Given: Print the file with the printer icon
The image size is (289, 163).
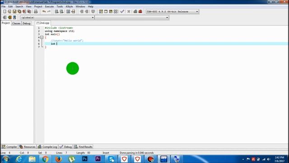Looking at the screenshot, I should (x=36, y=11).
